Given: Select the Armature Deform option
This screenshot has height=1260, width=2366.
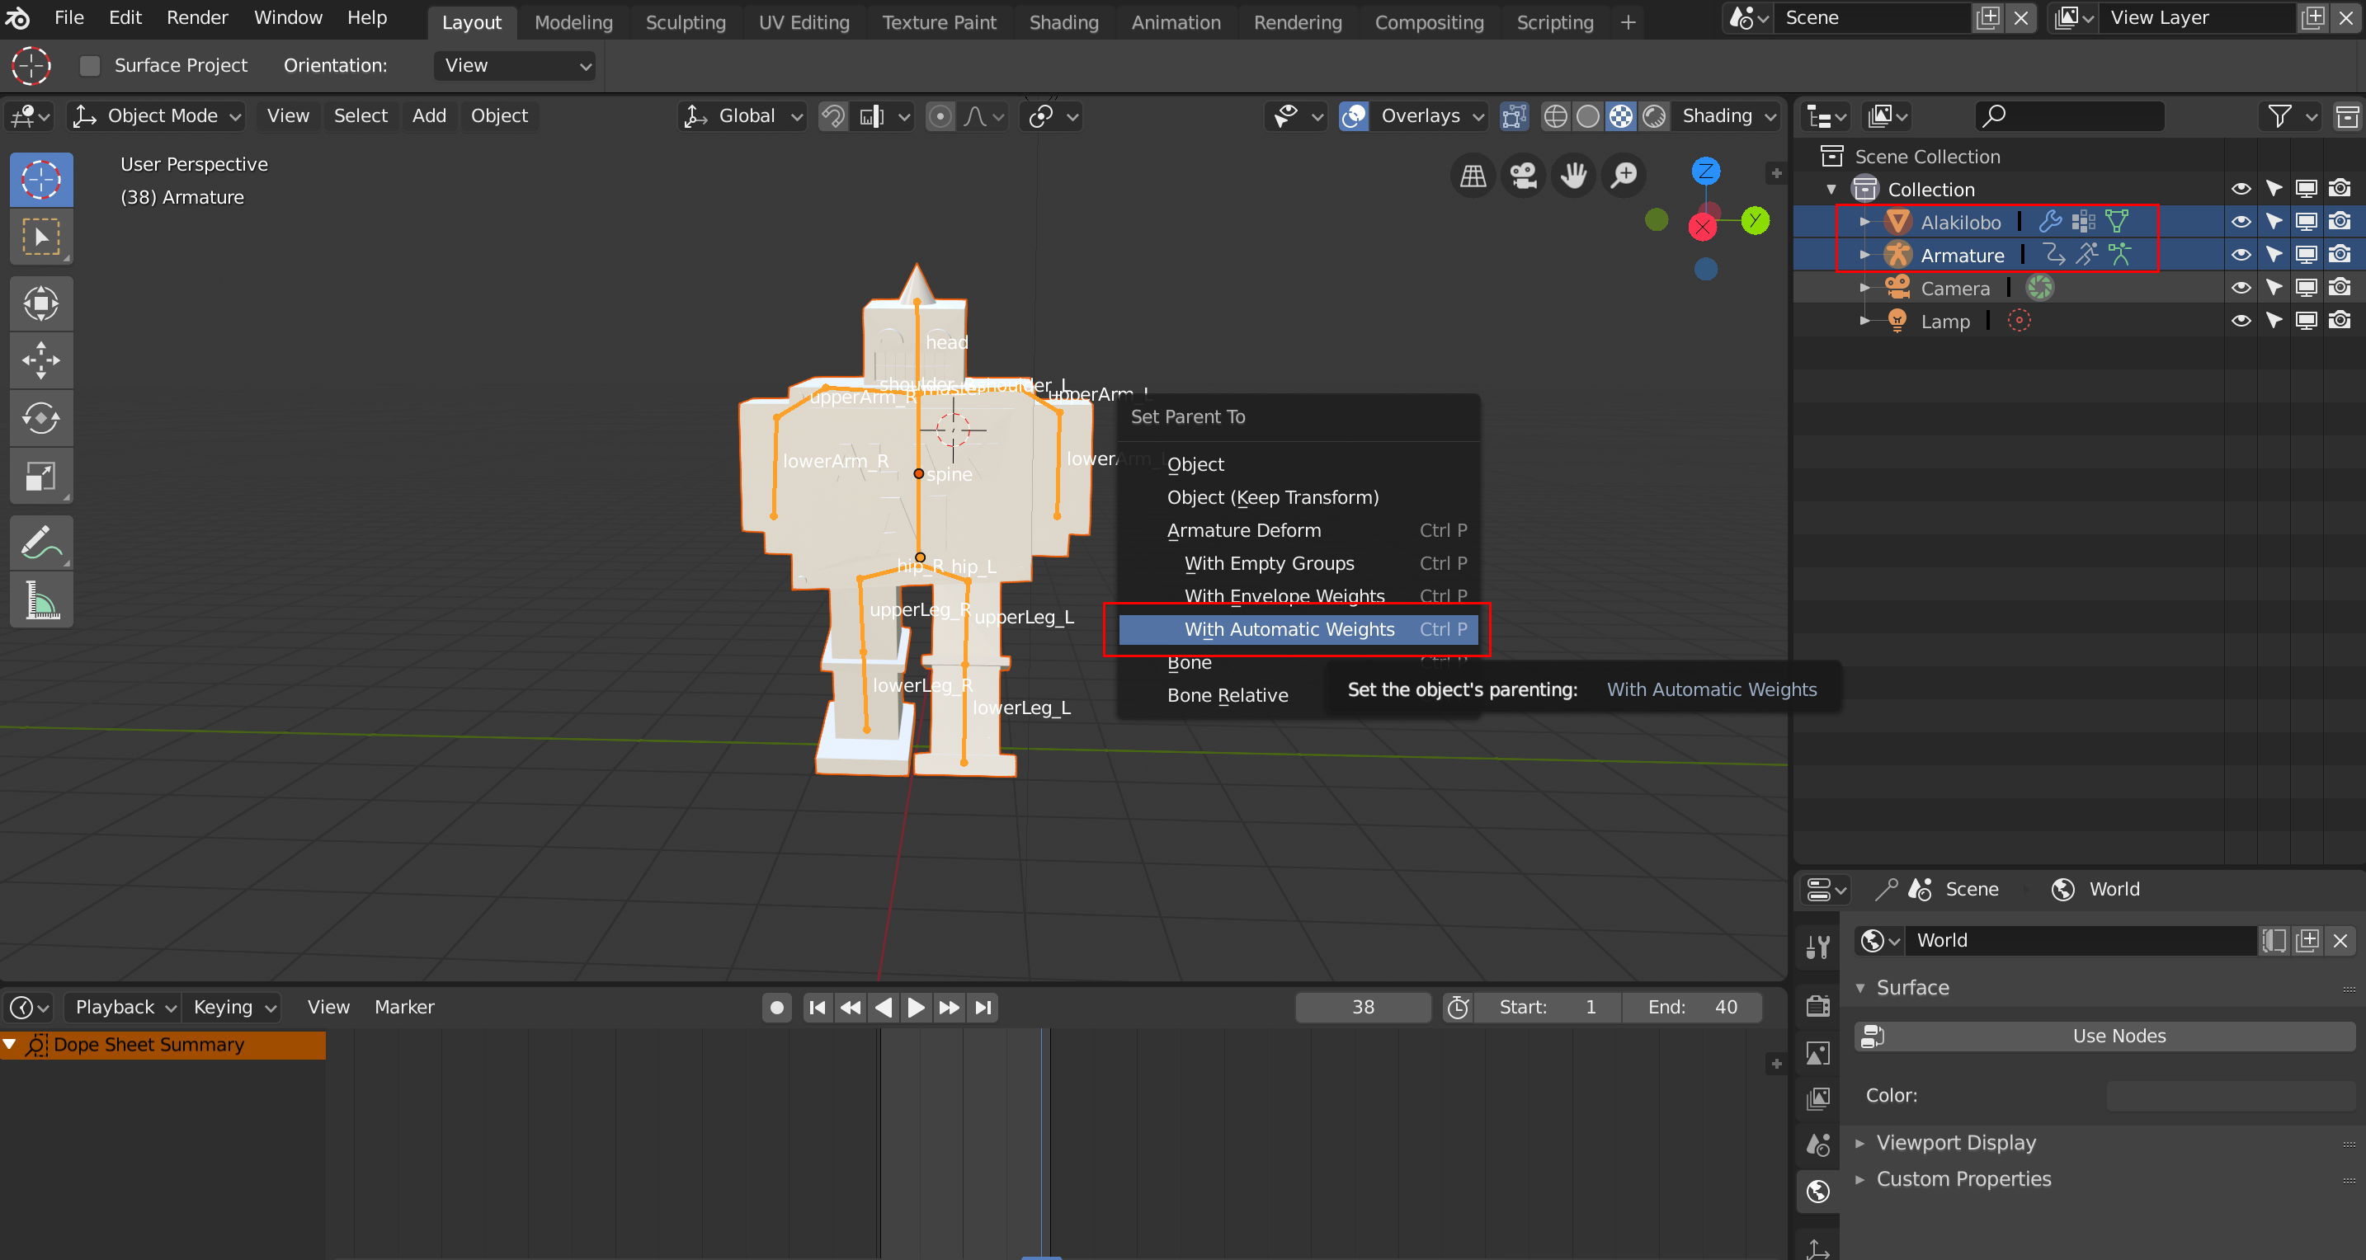Looking at the screenshot, I should [1242, 530].
